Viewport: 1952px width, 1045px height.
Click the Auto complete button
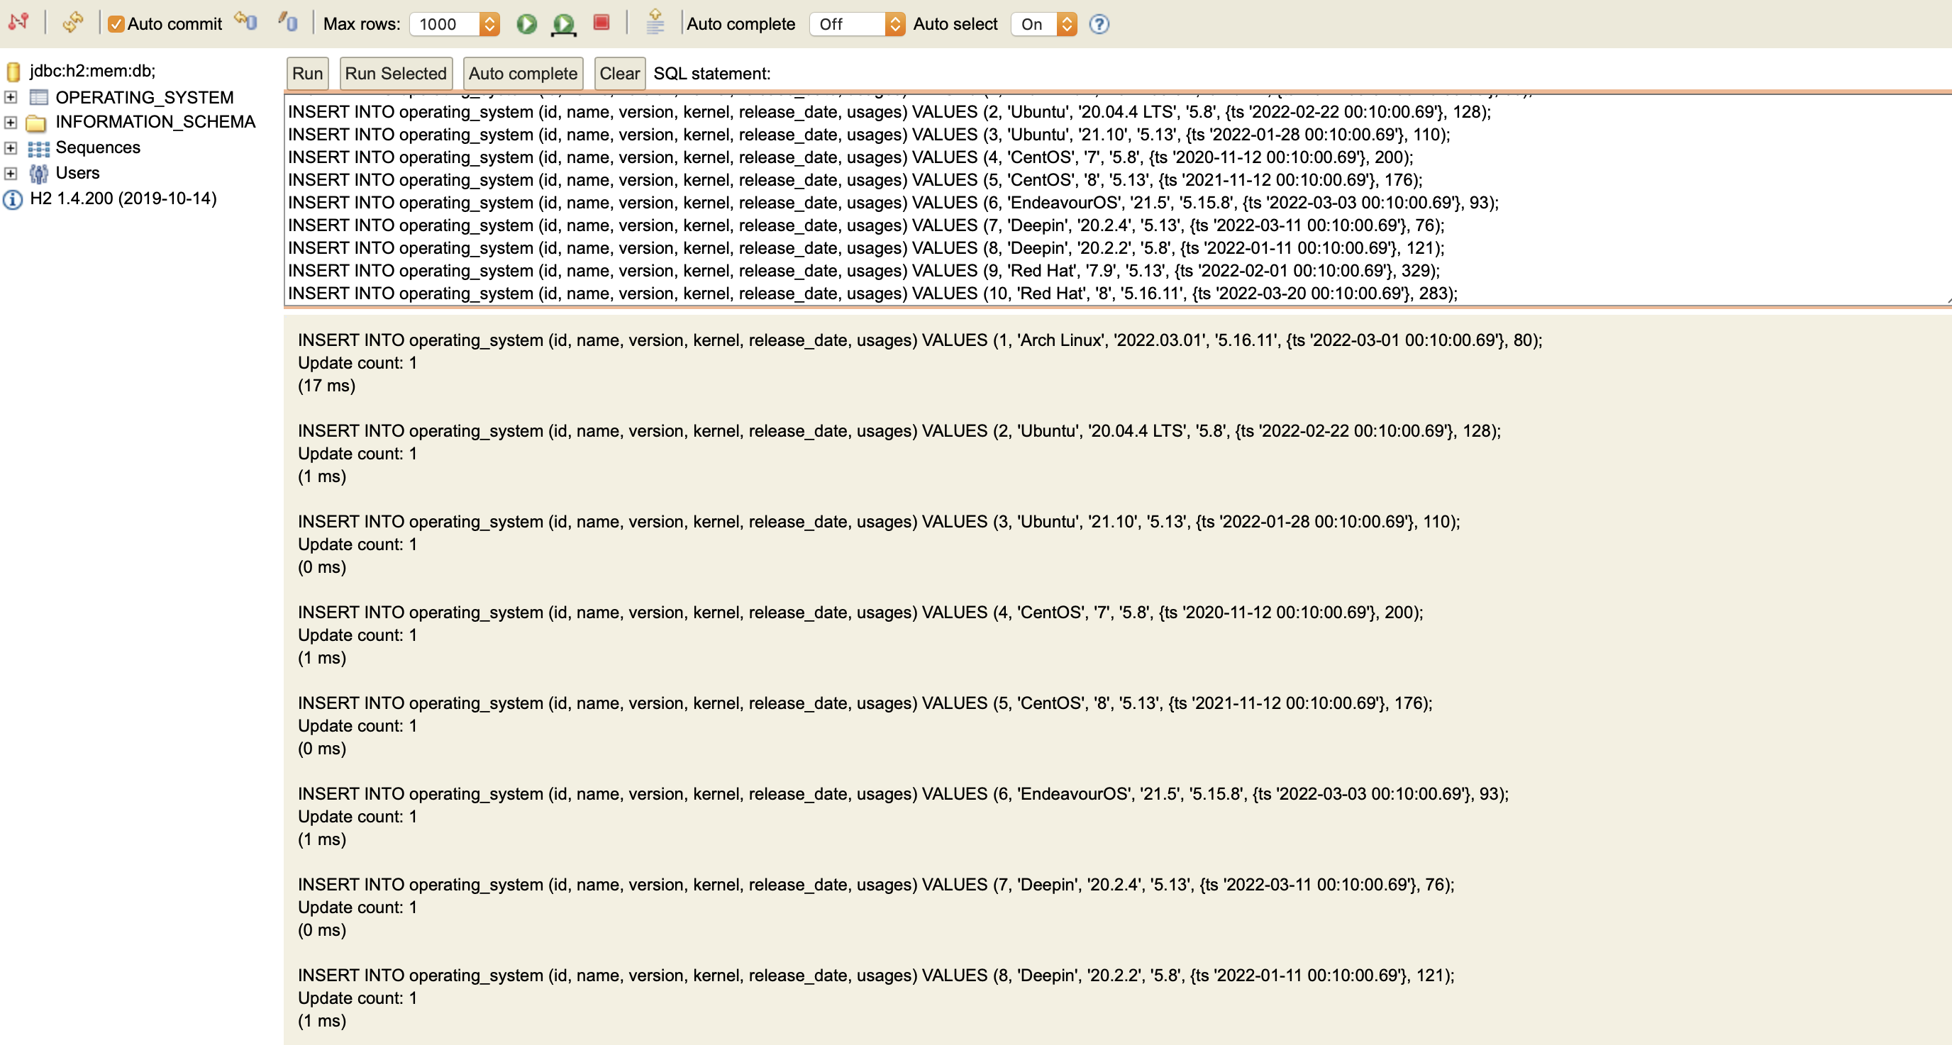coord(523,74)
